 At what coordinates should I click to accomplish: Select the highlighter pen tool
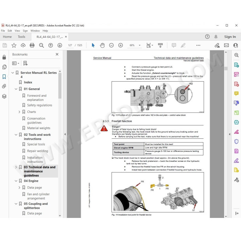pos(183,45)
